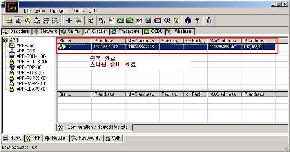
Task: Open the Base64 decoder tool icon
Action: click(102, 21)
